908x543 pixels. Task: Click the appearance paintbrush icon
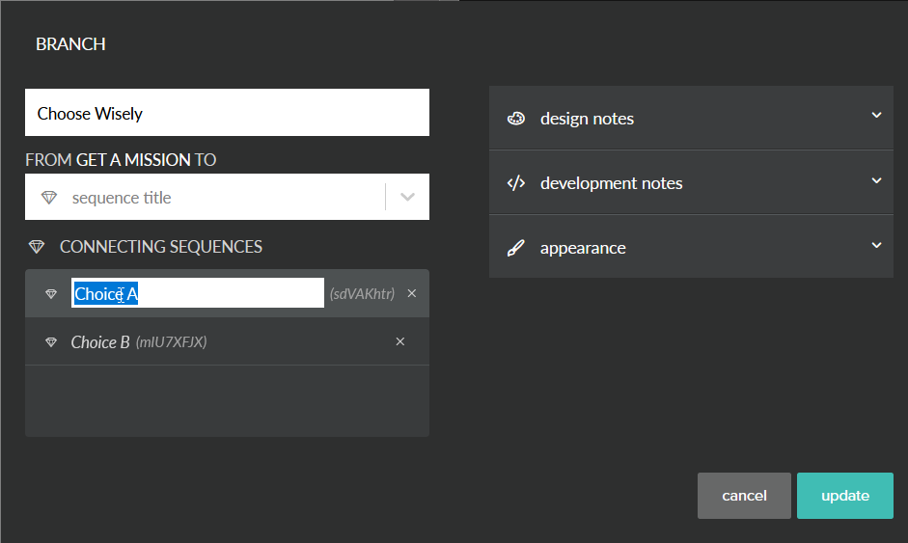516,248
